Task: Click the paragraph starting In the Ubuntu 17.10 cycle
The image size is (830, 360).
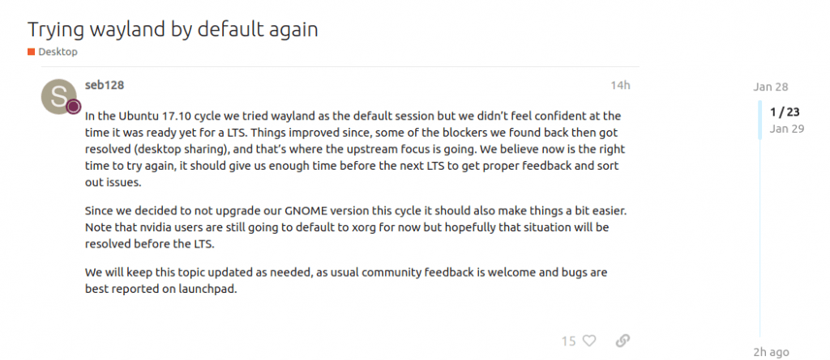Action: (x=355, y=149)
